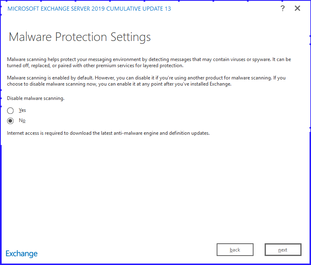Select the No radio button
This screenshot has height=265, width=311.
(10, 121)
